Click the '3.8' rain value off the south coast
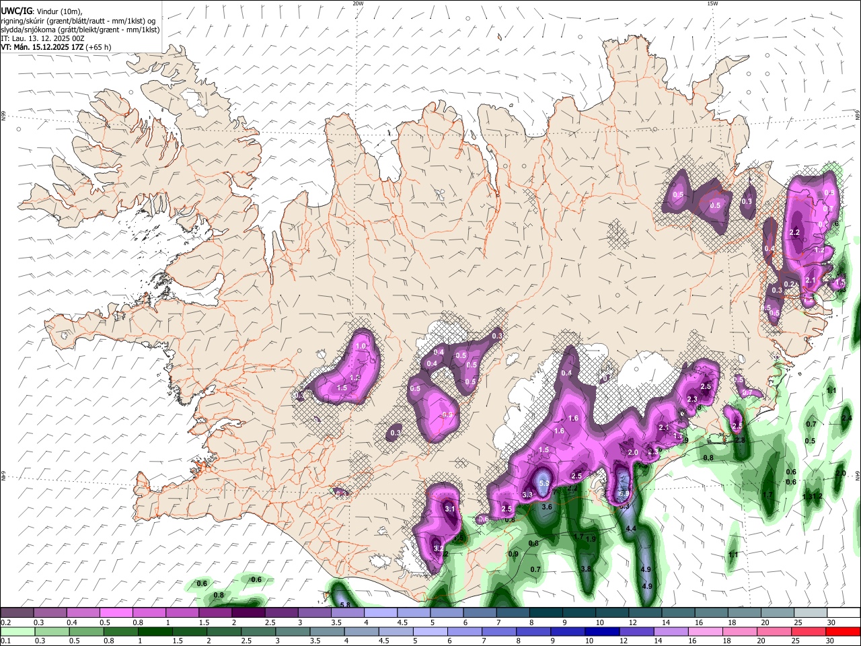This screenshot has height=646, width=861. 586,569
